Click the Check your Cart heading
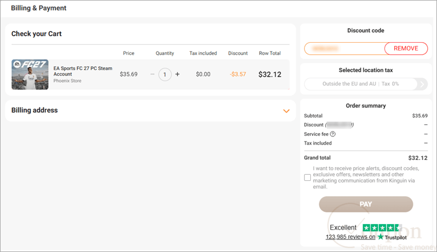 (37, 34)
